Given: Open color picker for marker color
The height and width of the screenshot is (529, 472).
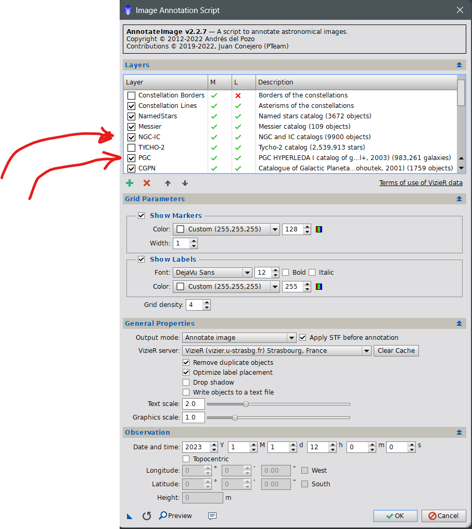Looking at the screenshot, I should (x=319, y=229).
